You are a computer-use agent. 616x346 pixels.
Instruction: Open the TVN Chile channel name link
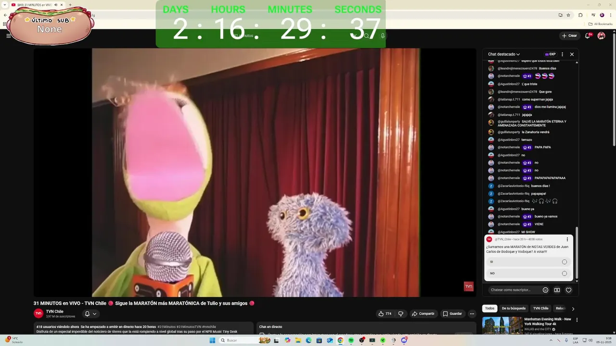click(x=54, y=311)
